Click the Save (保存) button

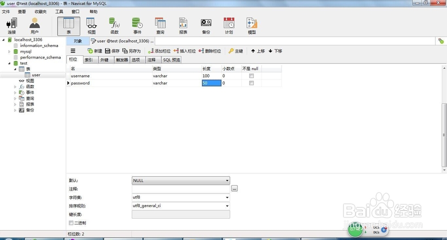[112, 51]
